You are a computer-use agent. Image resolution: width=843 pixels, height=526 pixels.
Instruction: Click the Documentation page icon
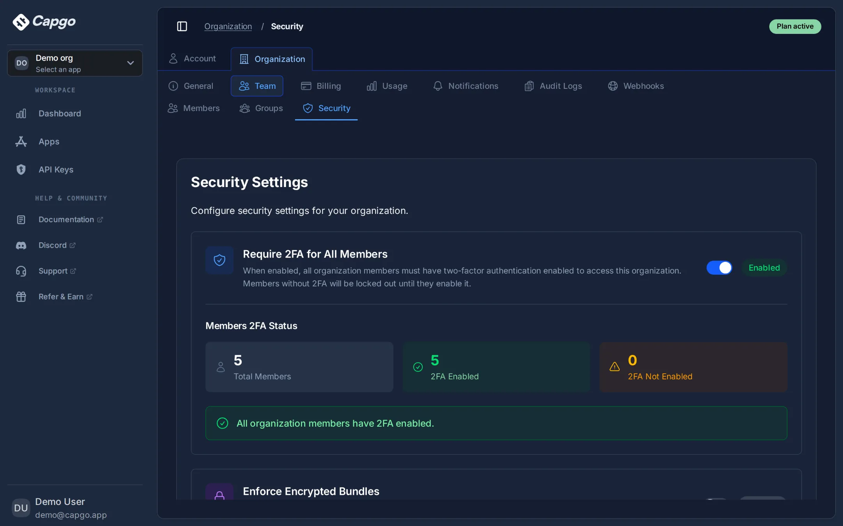point(21,220)
